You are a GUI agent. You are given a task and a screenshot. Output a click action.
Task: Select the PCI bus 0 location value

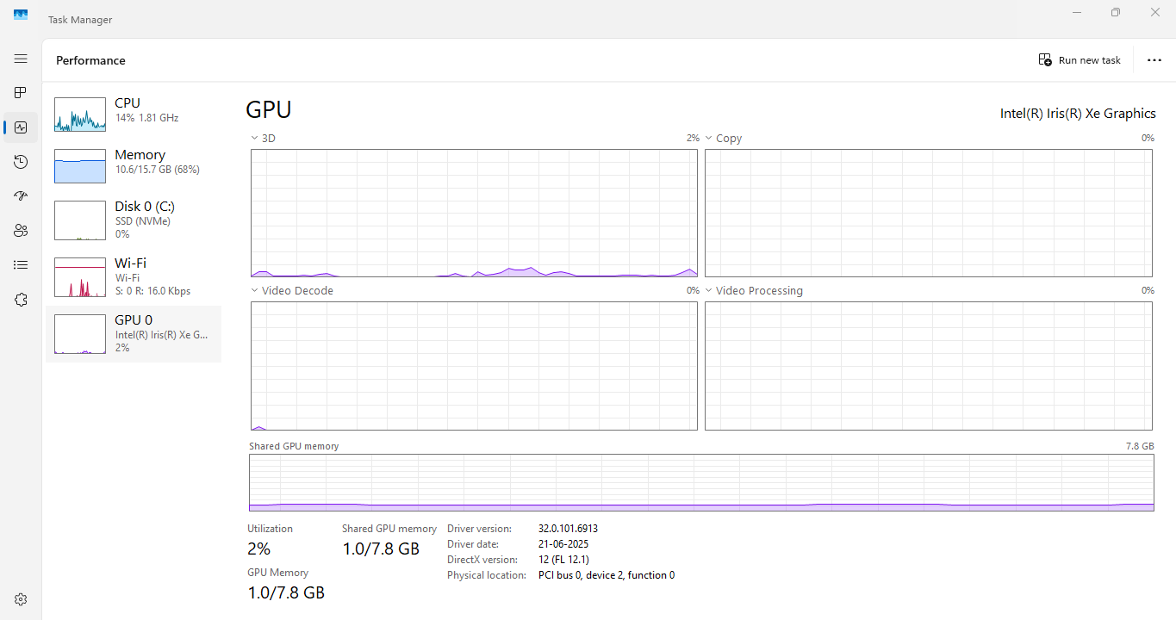[607, 575]
